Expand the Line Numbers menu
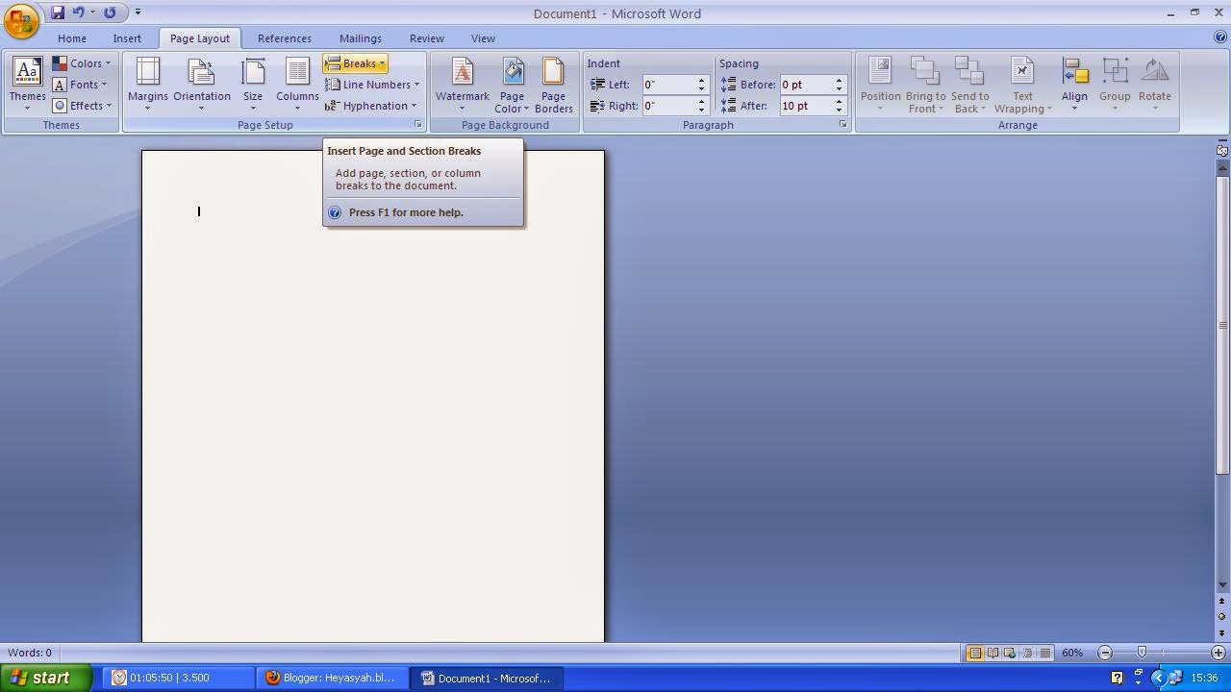 click(372, 85)
